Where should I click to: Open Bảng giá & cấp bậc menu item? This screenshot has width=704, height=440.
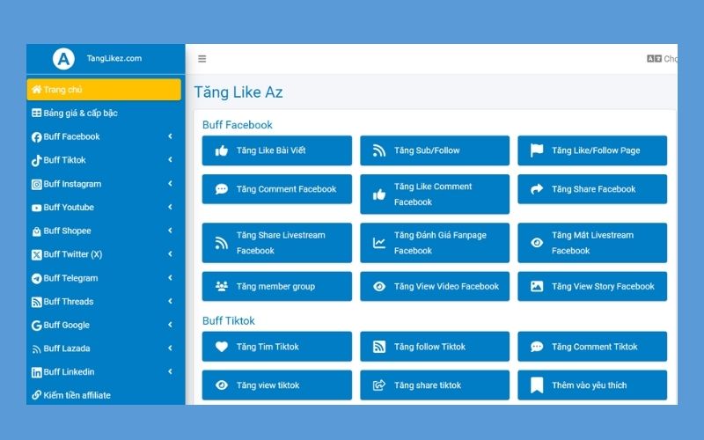coord(104,114)
